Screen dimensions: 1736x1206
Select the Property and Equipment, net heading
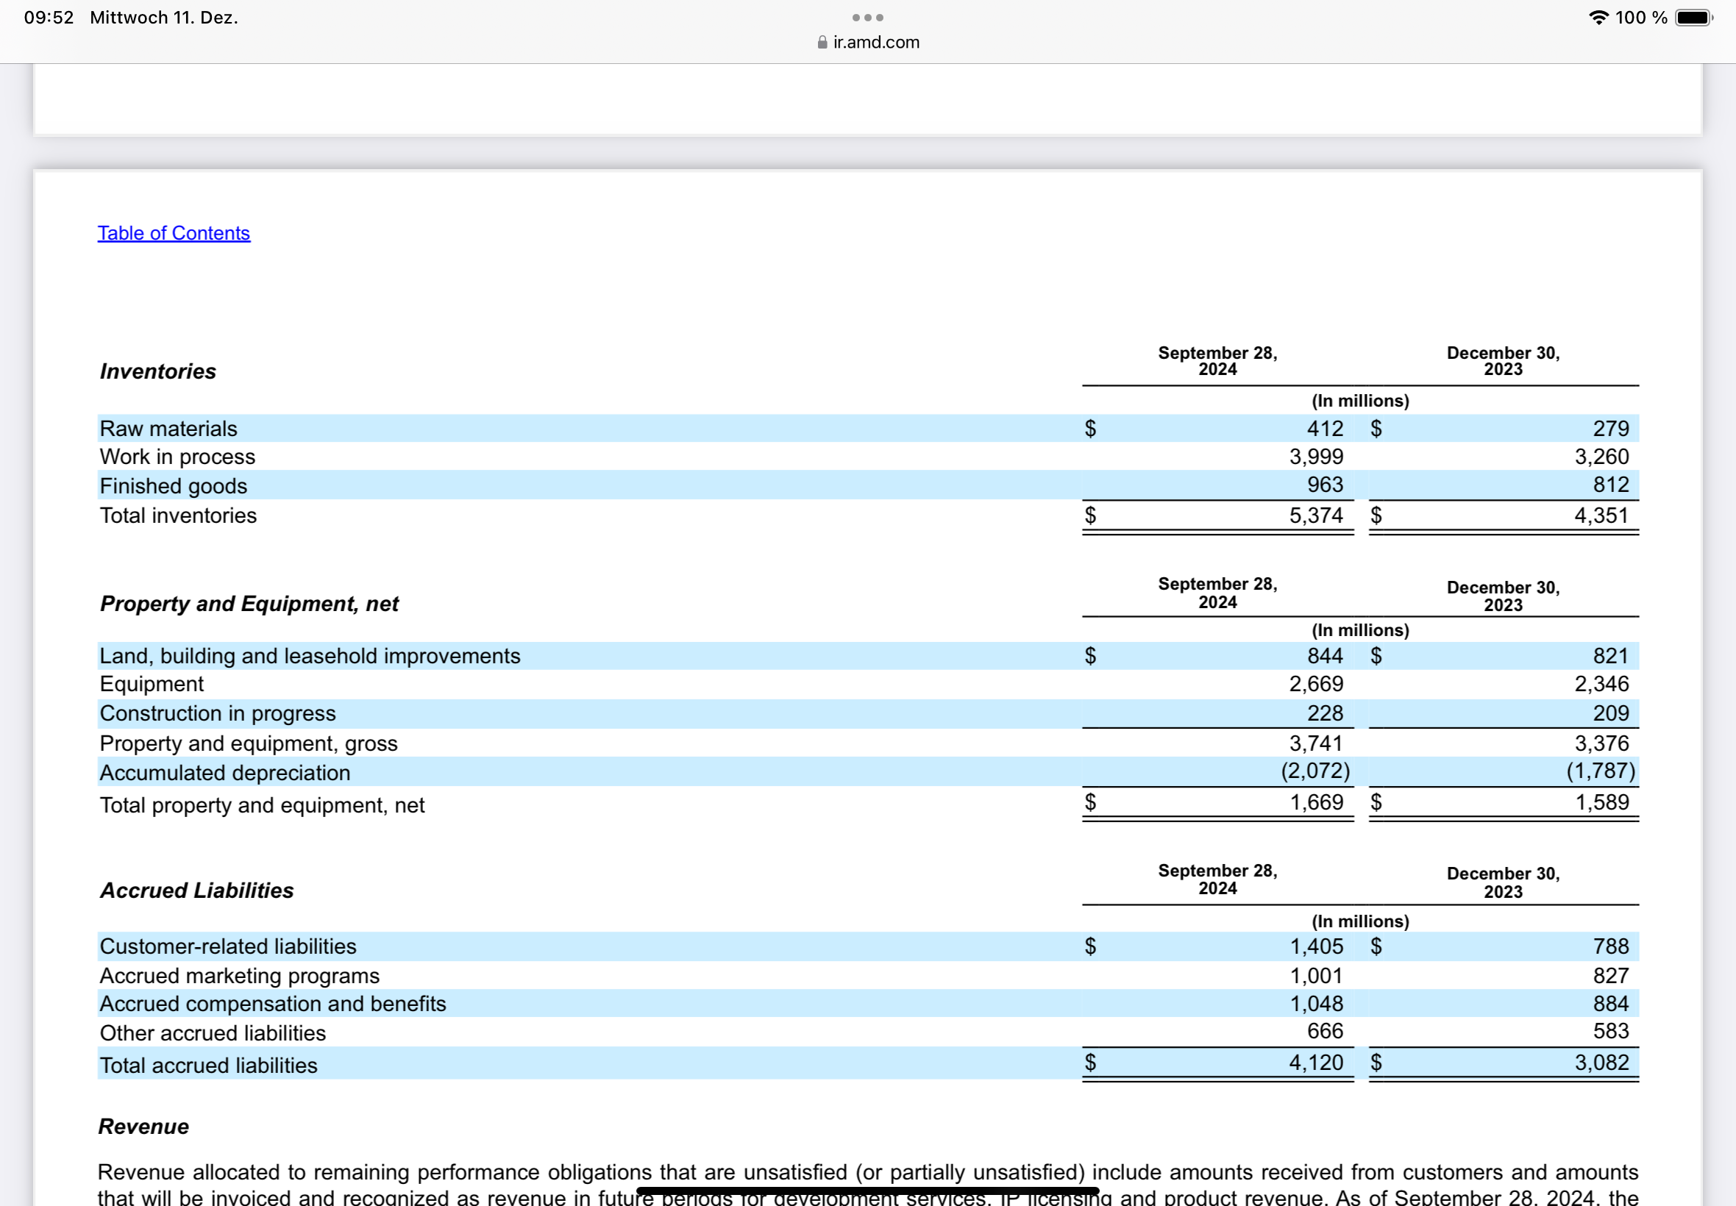click(249, 604)
